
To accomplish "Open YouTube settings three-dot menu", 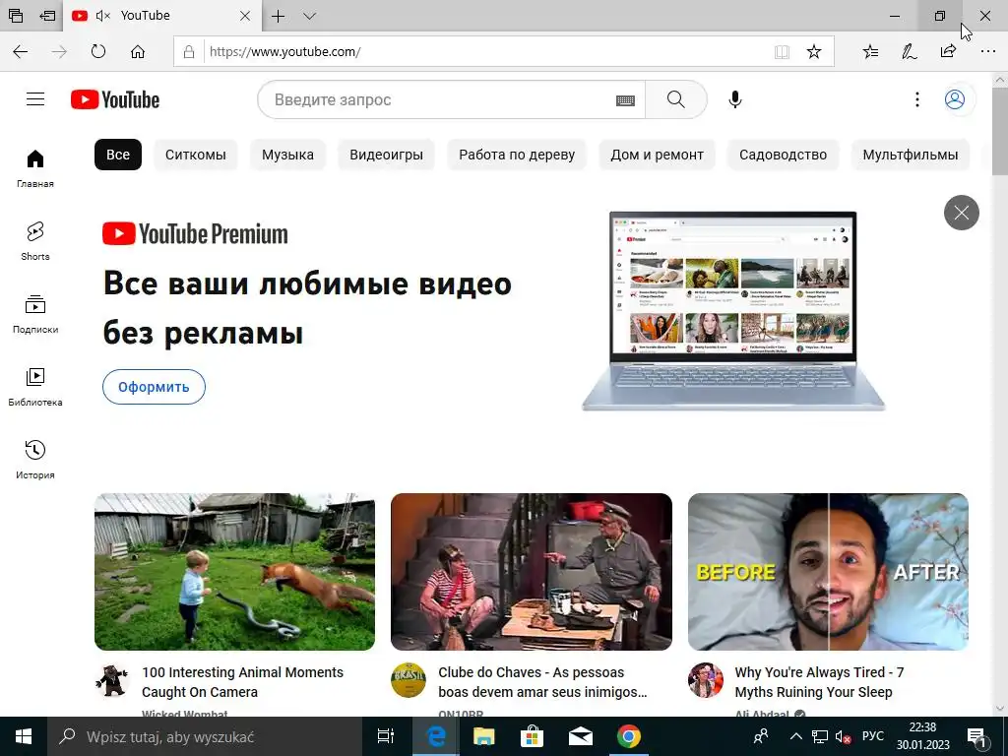I will (916, 99).
